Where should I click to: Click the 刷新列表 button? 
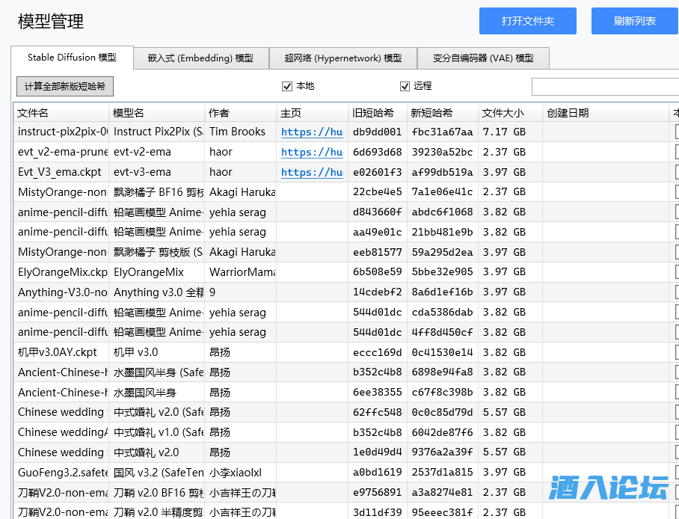(634, 21)
